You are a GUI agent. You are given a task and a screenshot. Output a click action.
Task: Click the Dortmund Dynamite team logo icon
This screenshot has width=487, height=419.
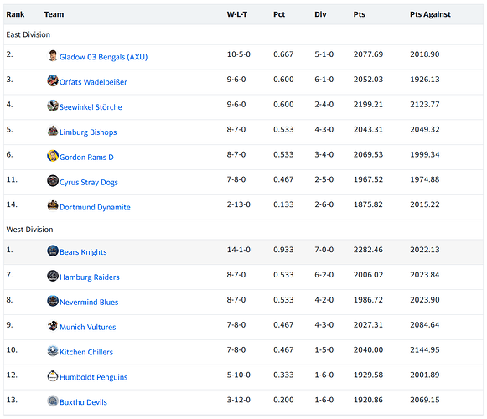tap(53, 206)
